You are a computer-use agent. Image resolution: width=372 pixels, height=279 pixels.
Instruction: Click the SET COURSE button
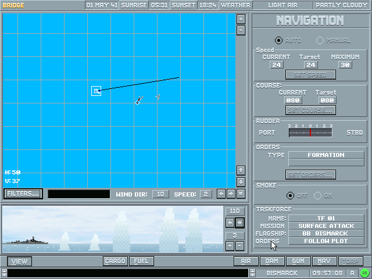[x=310, y=110]
